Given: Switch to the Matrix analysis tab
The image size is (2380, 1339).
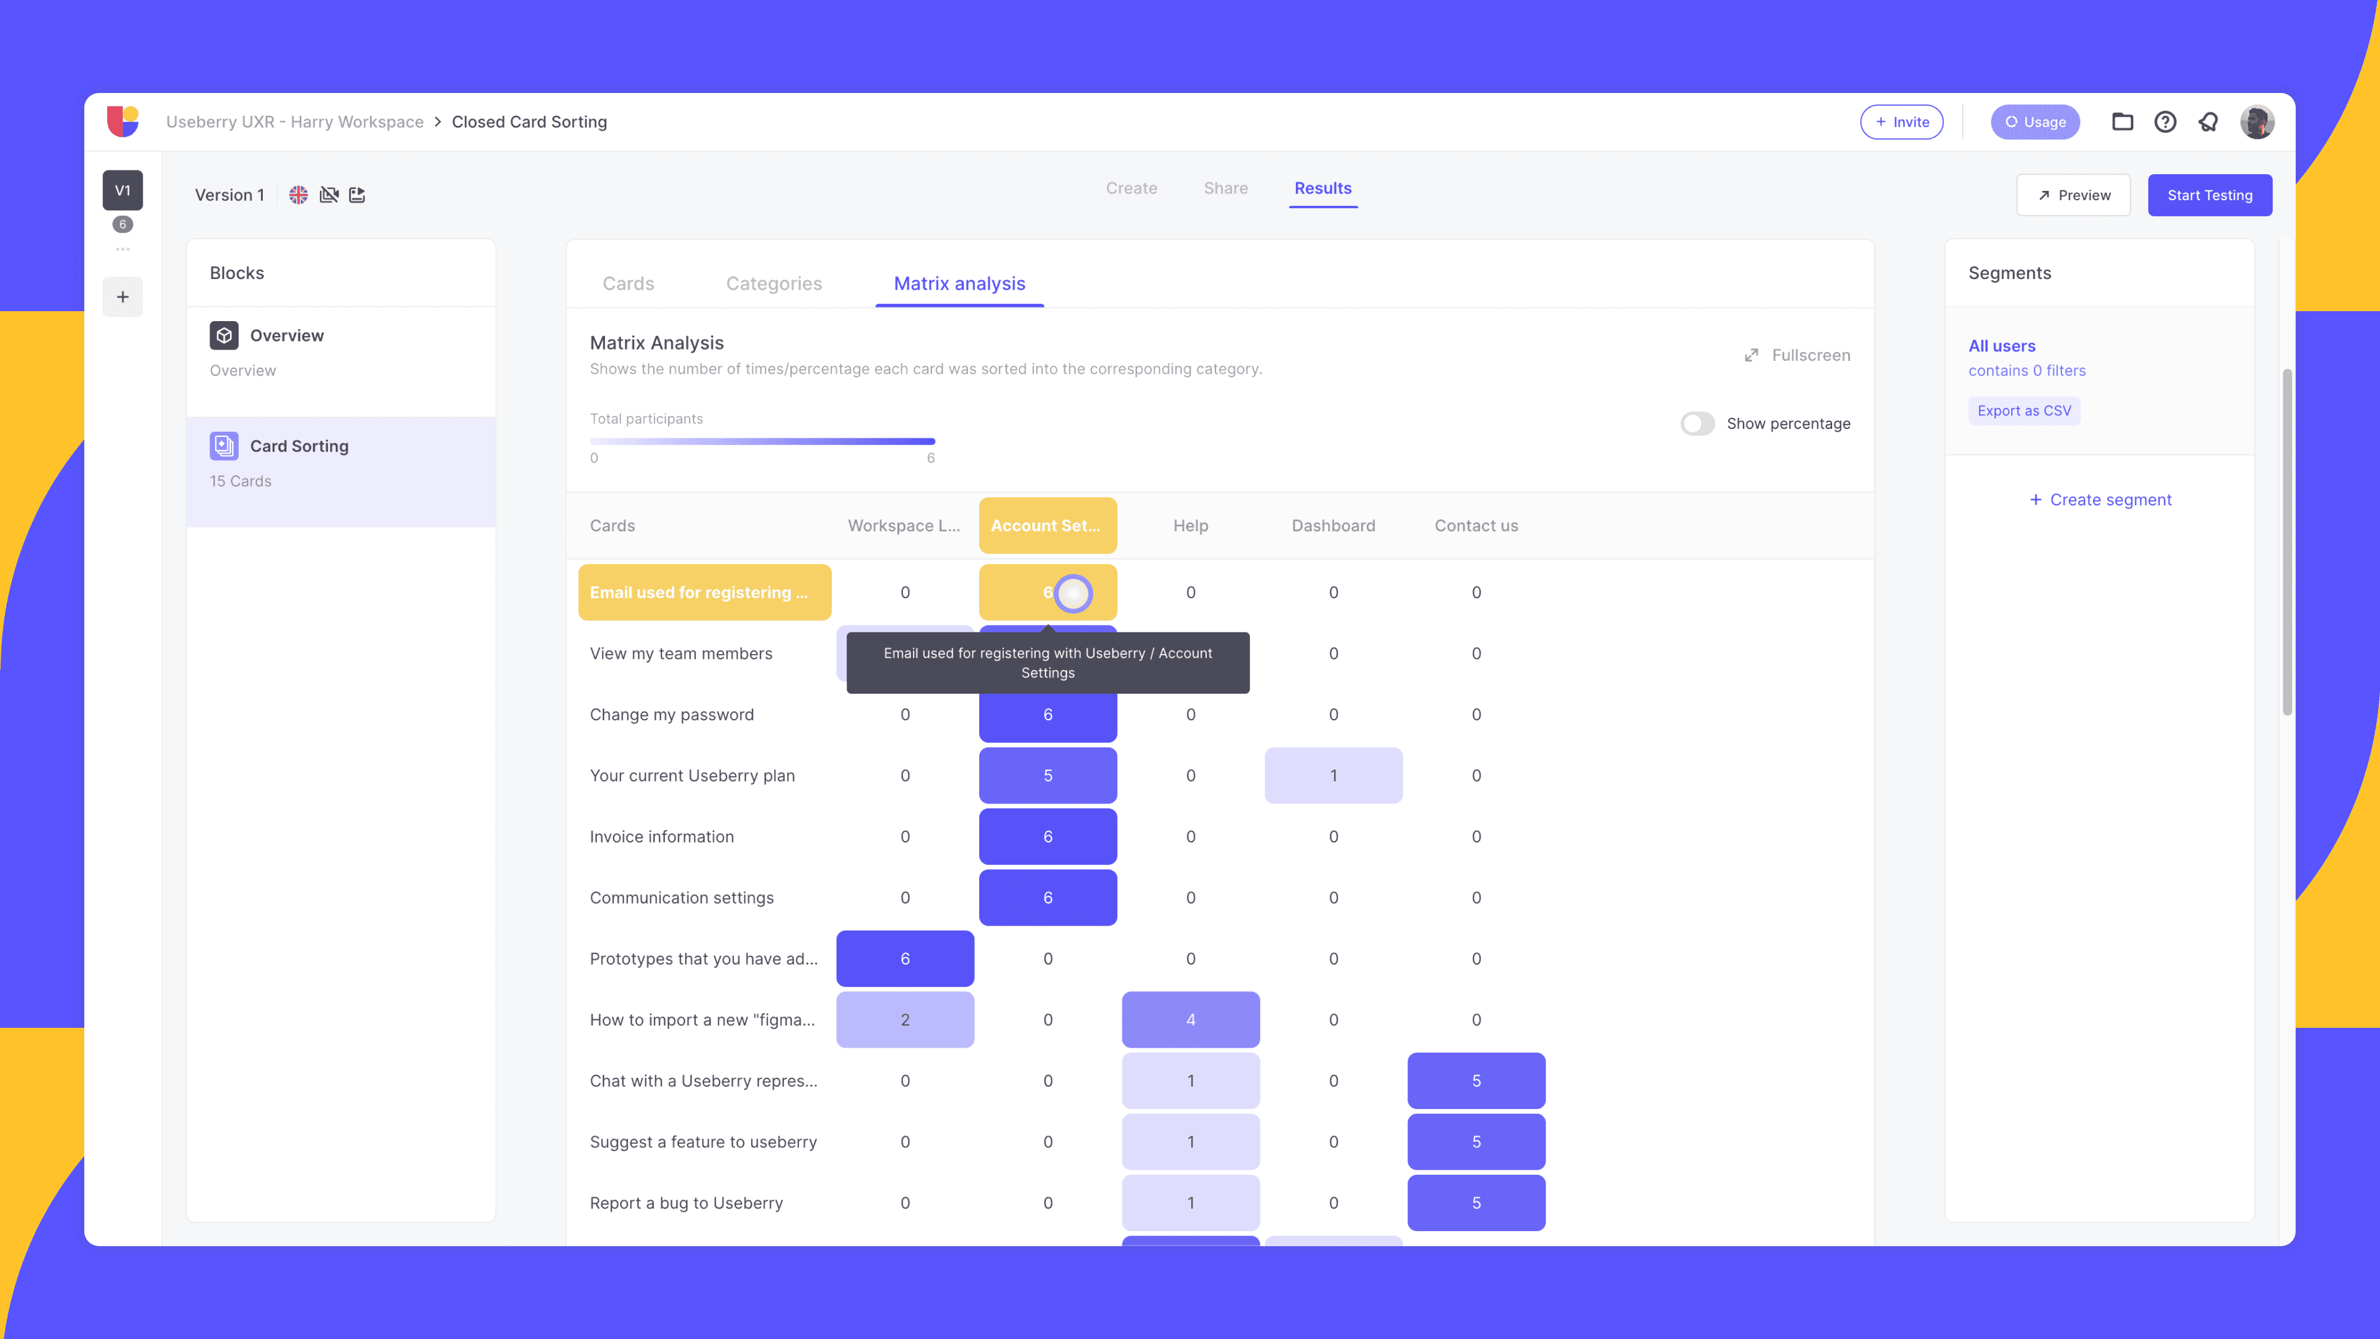Looking at the screenshot, I should 959,284.
